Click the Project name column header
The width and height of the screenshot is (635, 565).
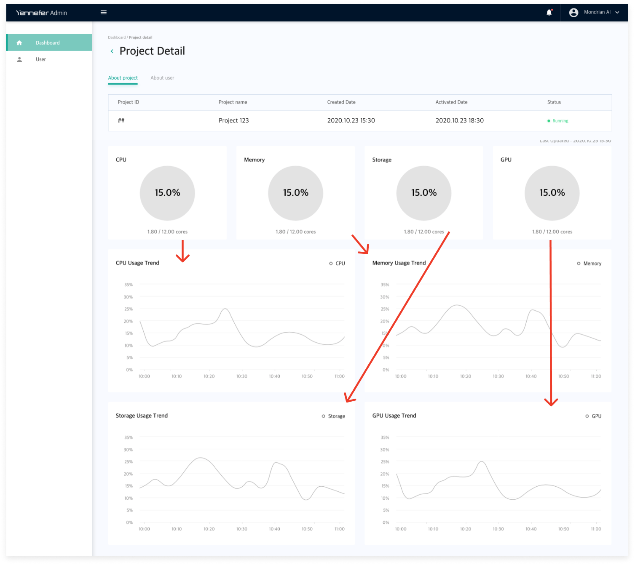(x=233, y=102)
